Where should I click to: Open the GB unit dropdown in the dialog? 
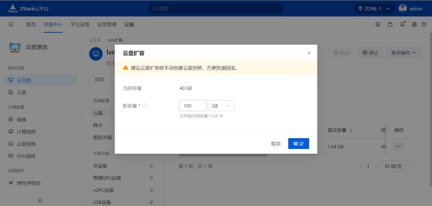[x=221, y=106]
